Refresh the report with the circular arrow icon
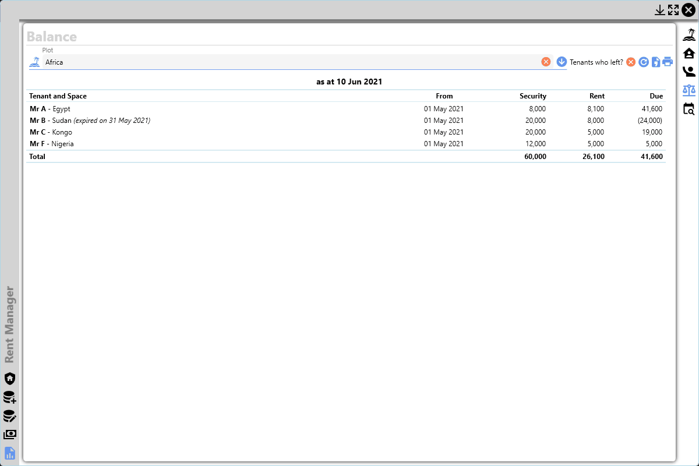 pyautogui.click(x=643, y=62)
